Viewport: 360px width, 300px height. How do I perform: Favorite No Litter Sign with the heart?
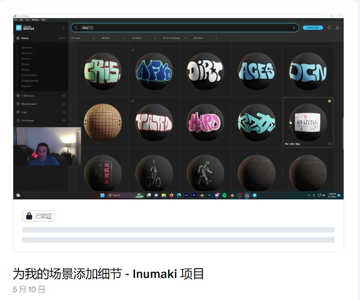[330, 144]
